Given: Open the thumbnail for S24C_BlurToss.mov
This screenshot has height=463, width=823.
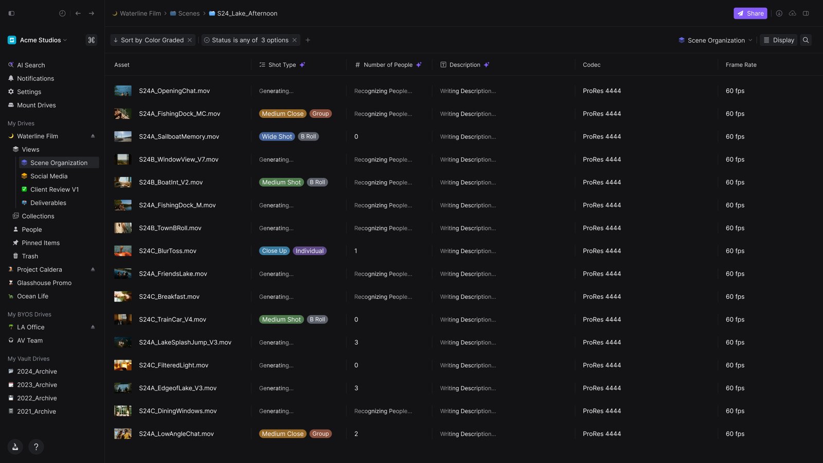Looking at the screenshot, I should point(122,251).
